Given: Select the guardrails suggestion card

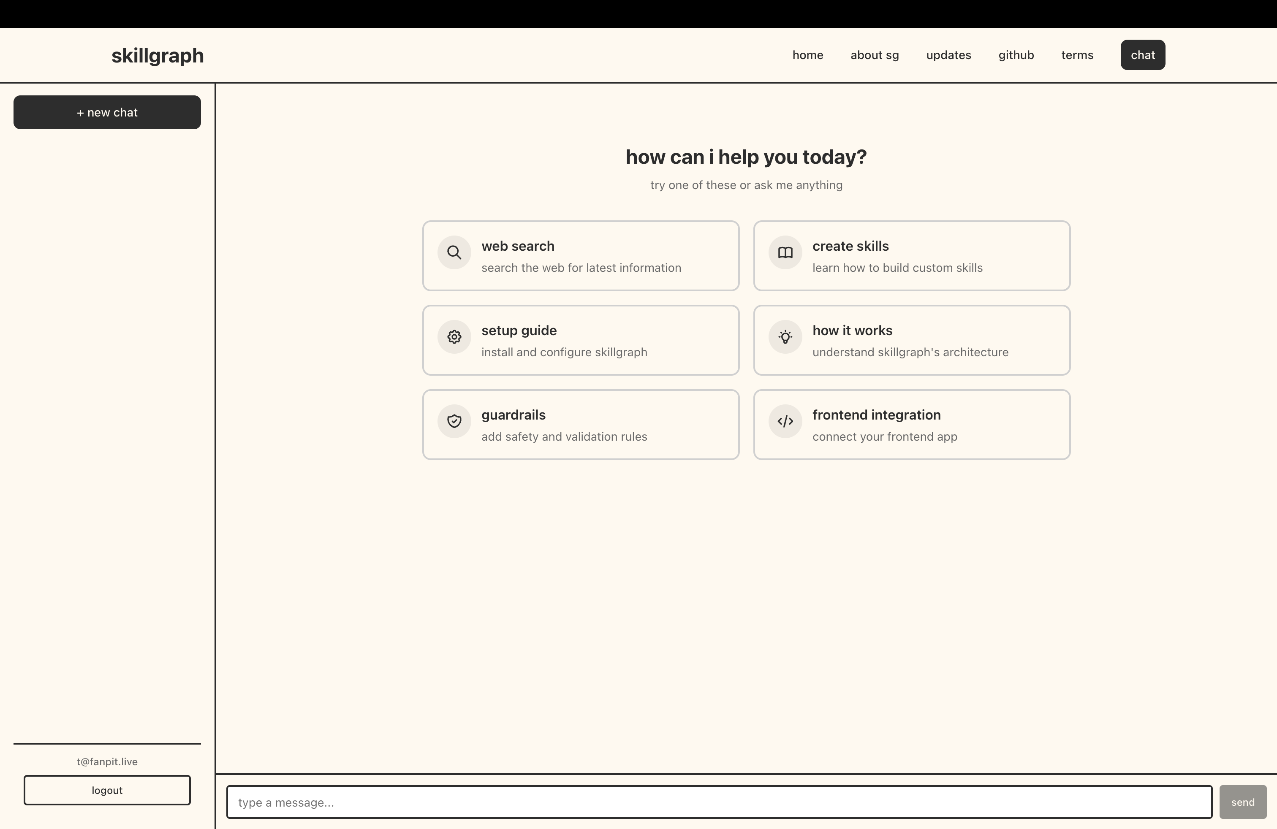Looking at the screenshot, I should 581,424.
